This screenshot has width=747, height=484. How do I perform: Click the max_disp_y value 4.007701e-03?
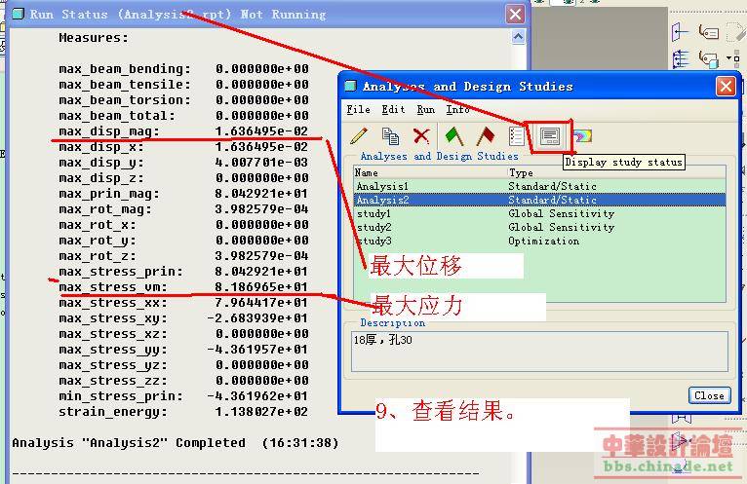click(261, 163)
